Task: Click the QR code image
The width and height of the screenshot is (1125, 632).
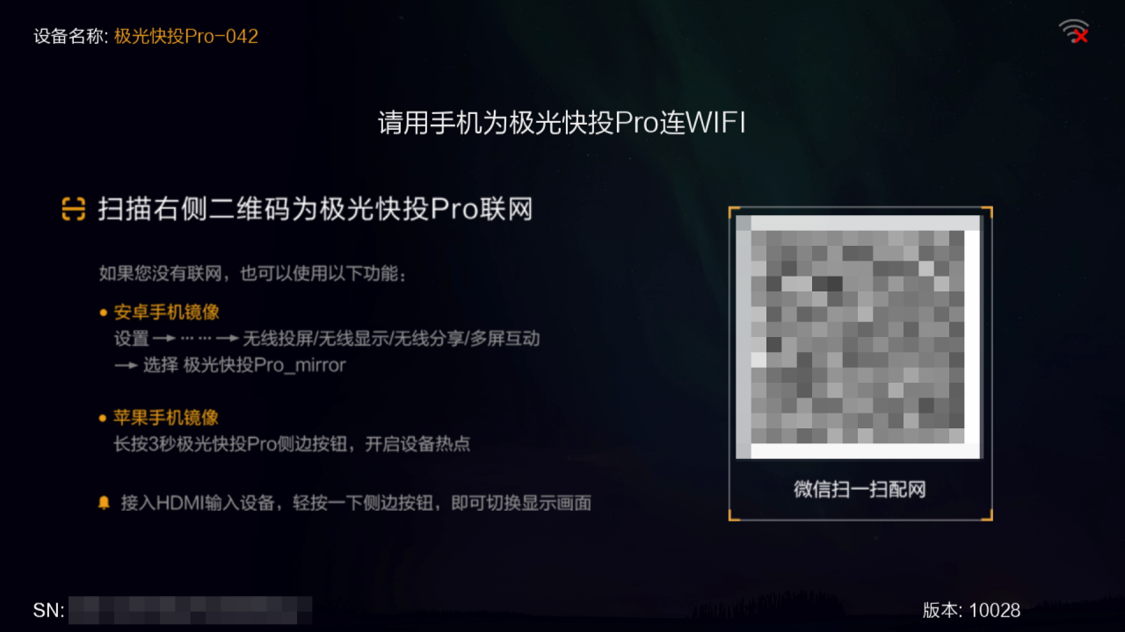Action: point(858,336)
